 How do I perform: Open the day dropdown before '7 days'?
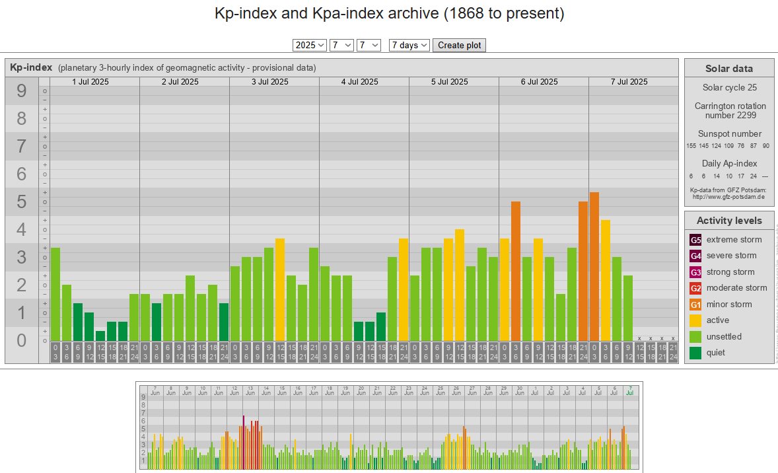pyautogui.click(x=369, y=45)
